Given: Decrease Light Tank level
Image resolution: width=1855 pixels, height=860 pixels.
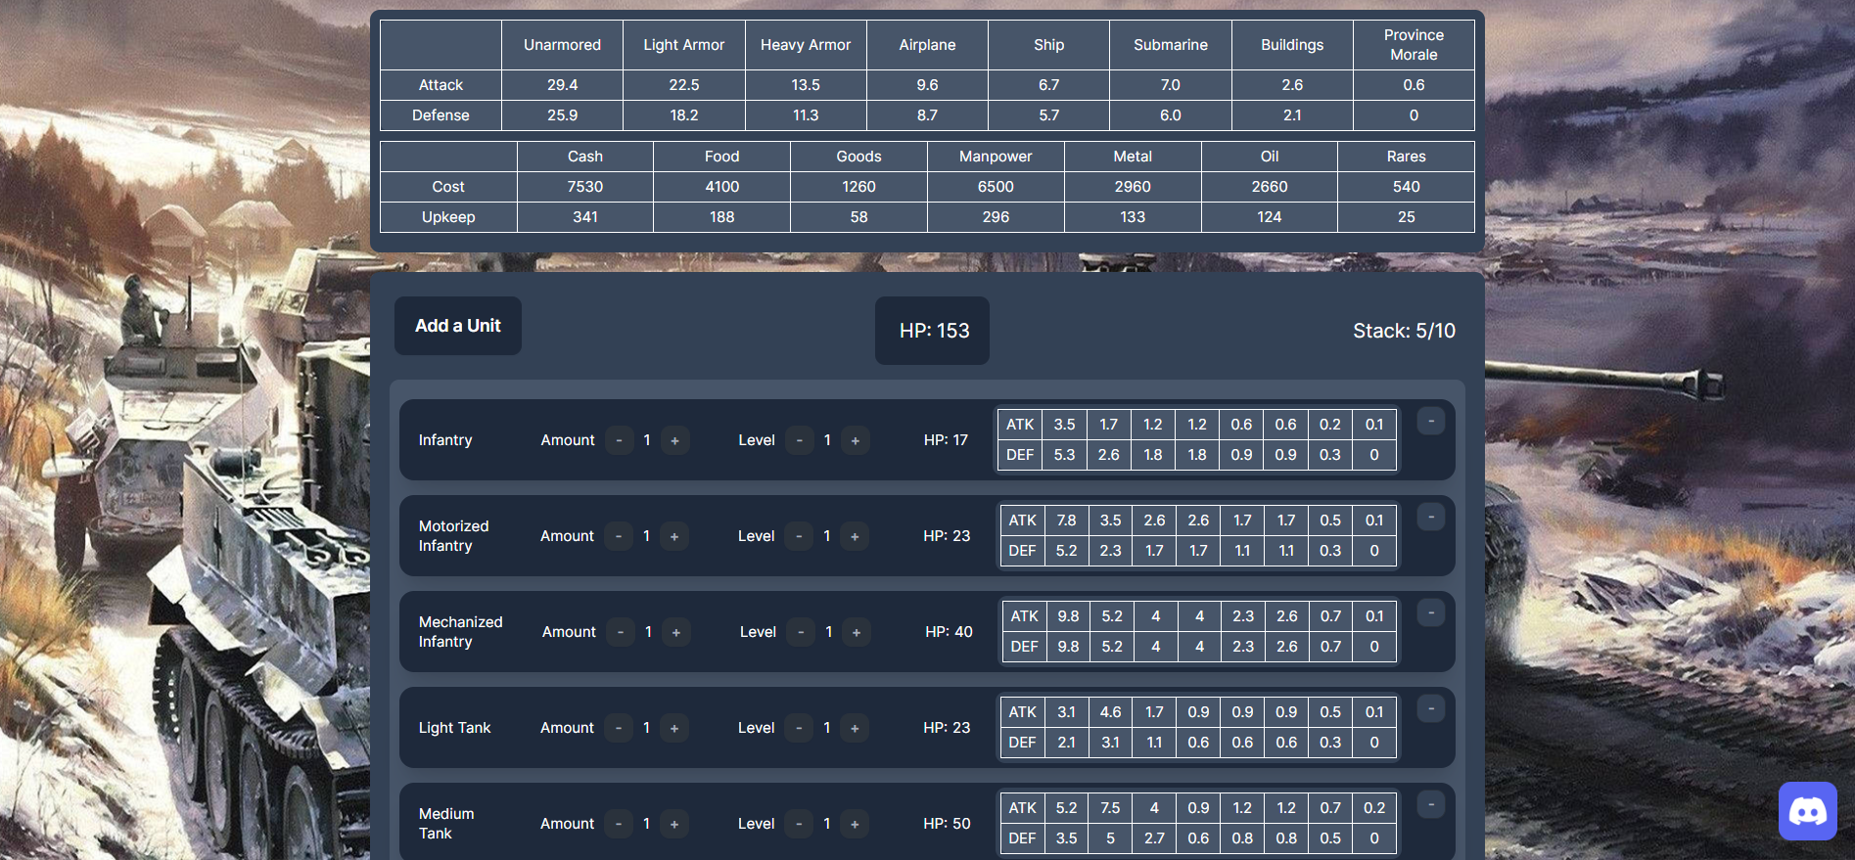Looking at the screenshot, I should click(799, 729).
